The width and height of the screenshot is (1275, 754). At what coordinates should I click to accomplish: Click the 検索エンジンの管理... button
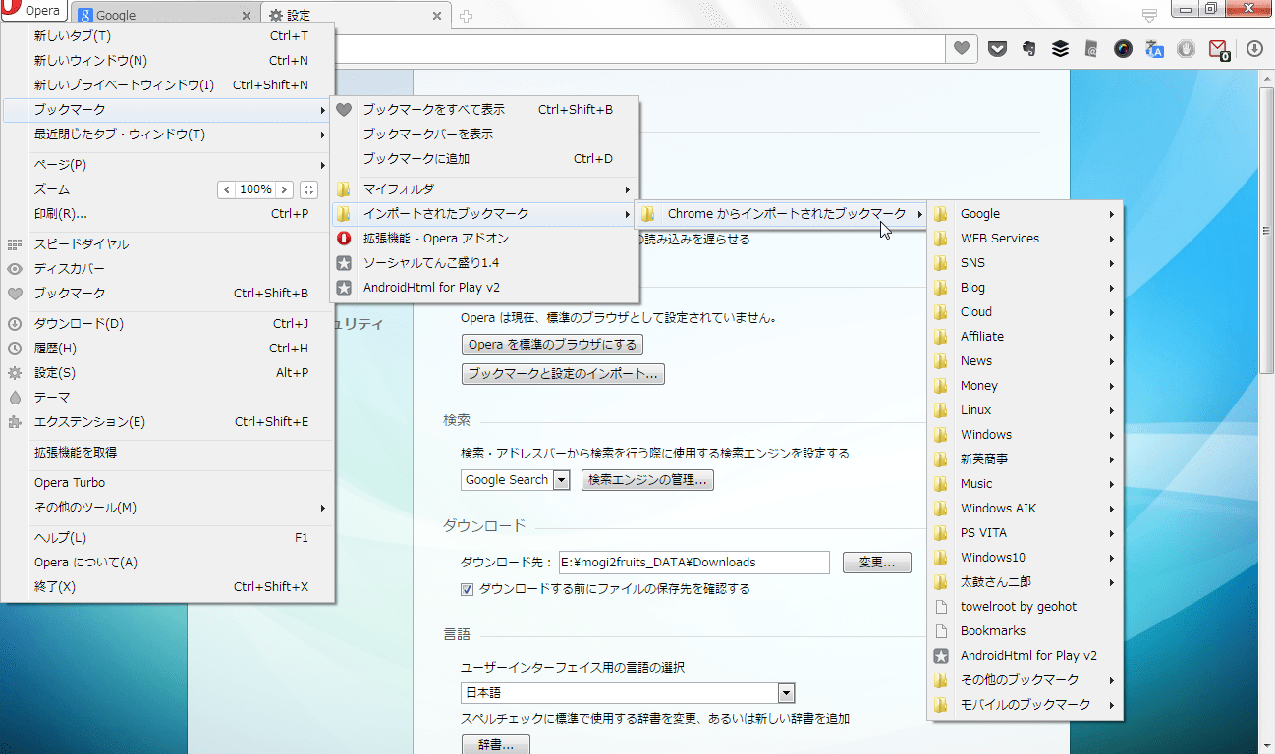pyautogui.click(x=647, y=480)
